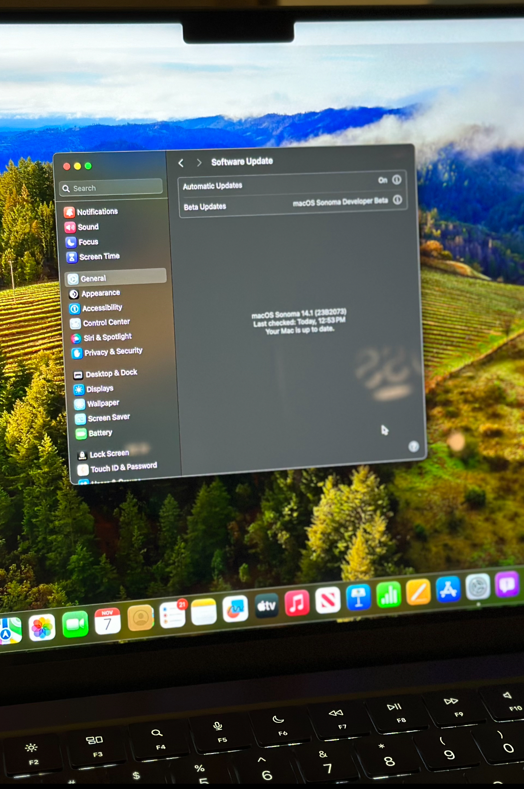
Task: Open Calendar showing NOV 7 in Dock
Action: (108, 621)
